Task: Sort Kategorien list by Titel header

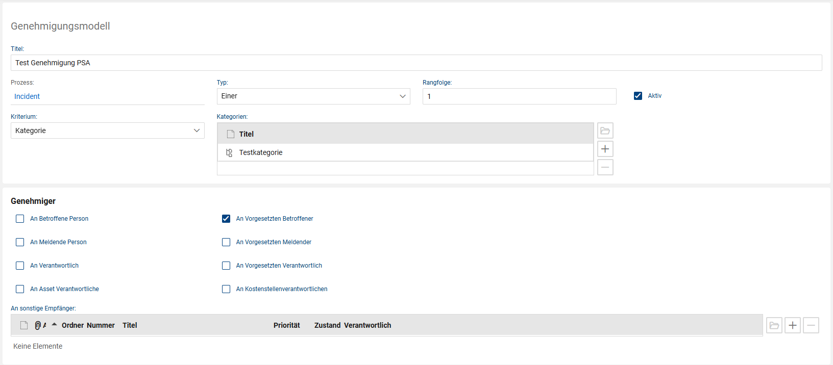Action: pyautogui.click(x=247, y=134)
